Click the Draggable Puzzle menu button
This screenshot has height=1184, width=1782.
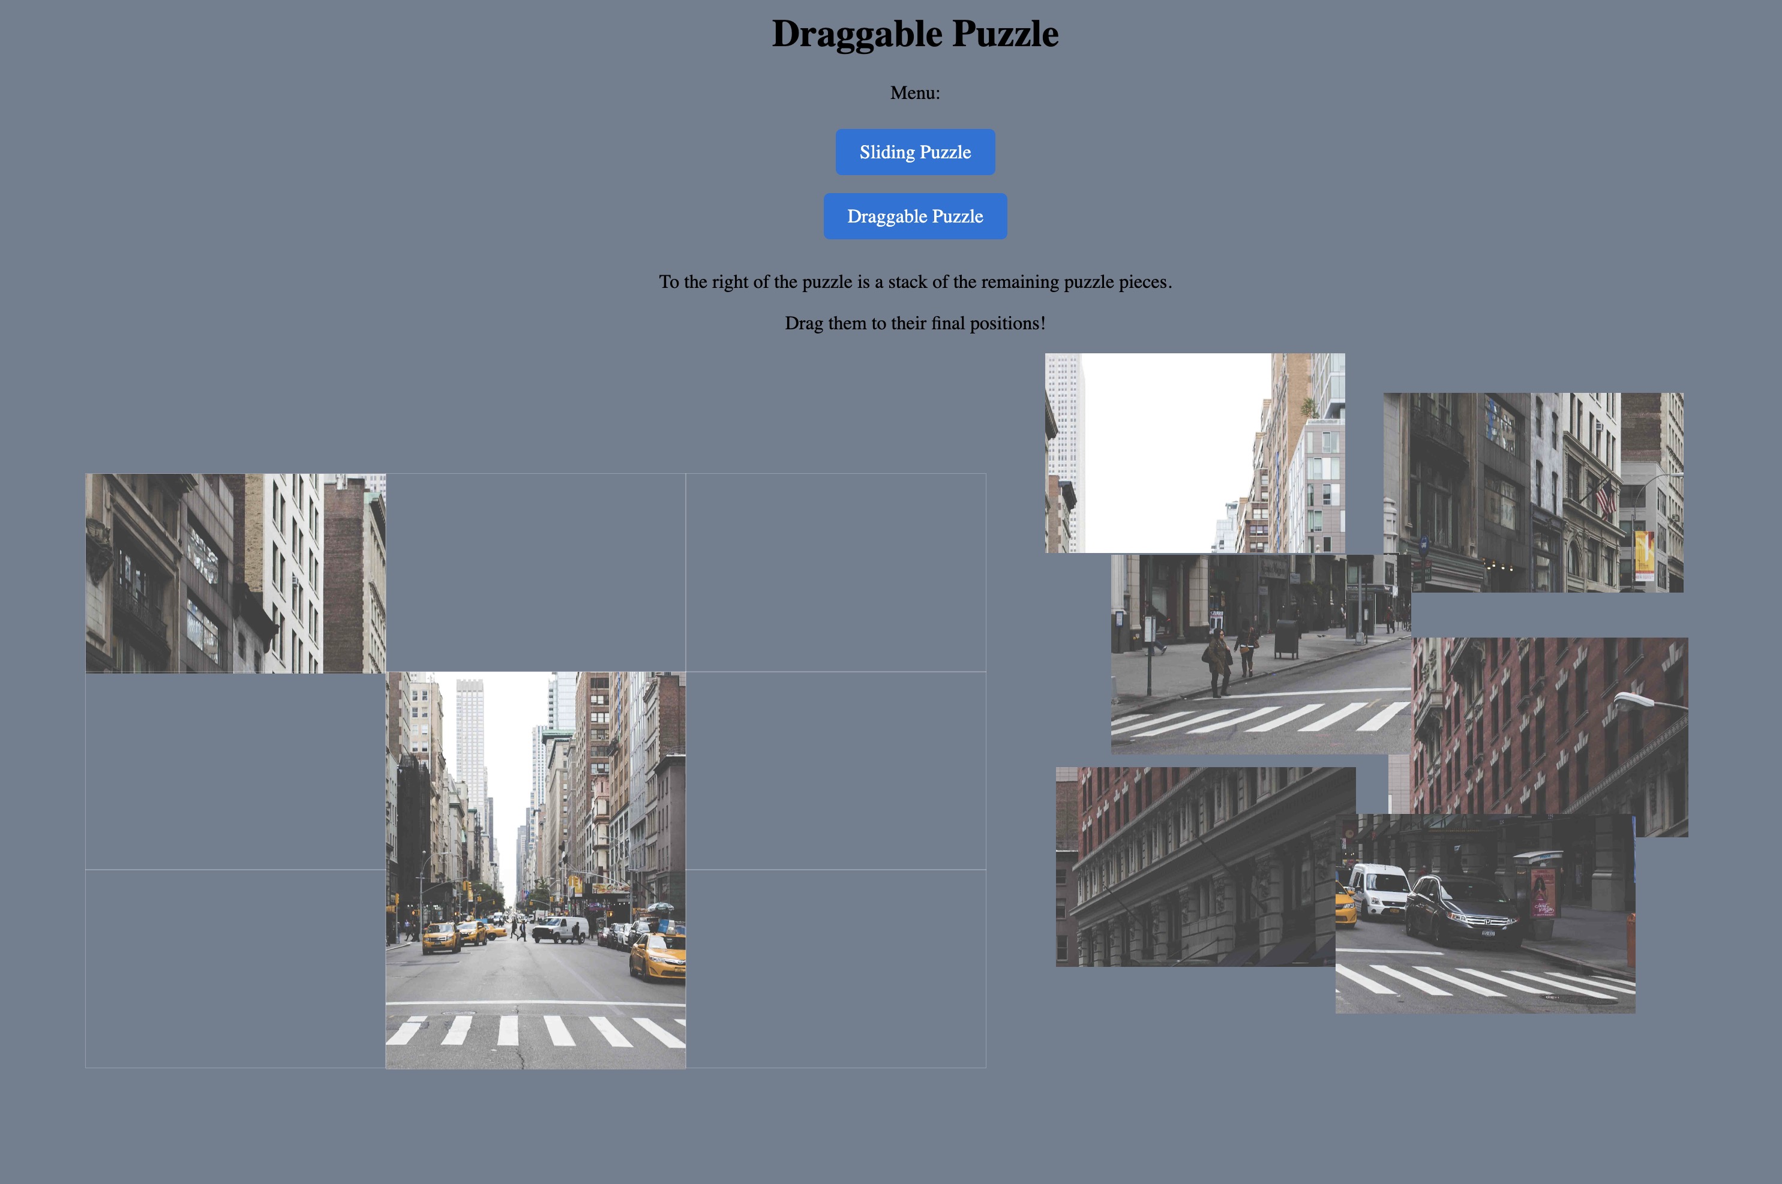pyautogui.click(x=915, y=217)
